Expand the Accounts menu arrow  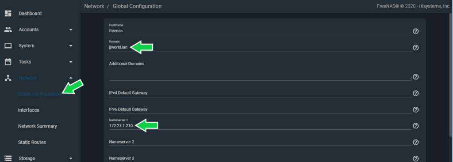[71, 30]
